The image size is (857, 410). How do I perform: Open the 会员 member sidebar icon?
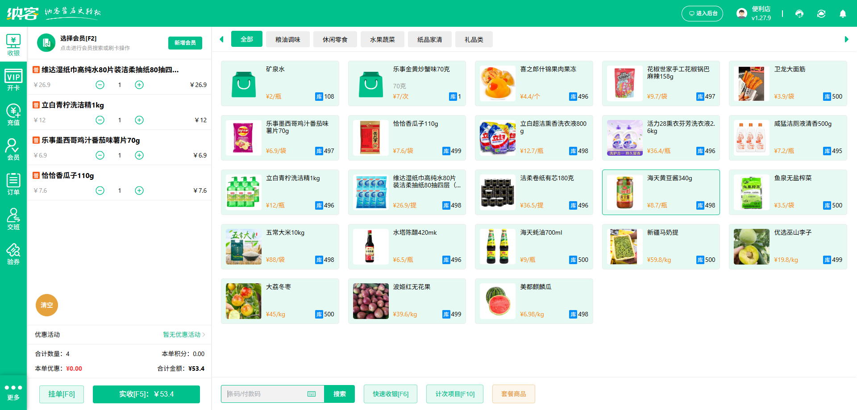pyautogui.click(x=13, y=149)
